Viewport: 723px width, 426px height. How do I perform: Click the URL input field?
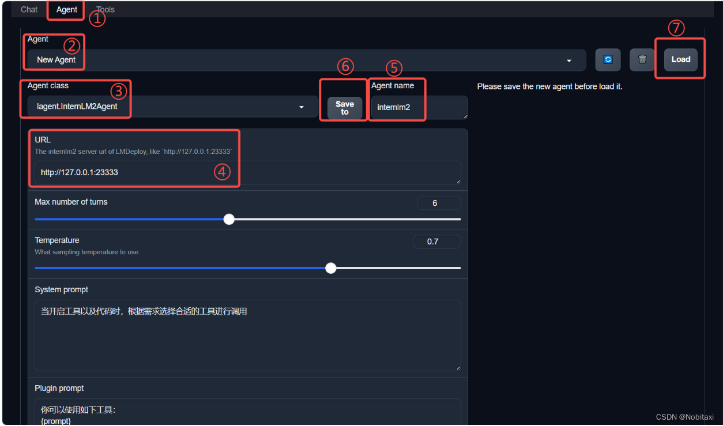point(248,172)
